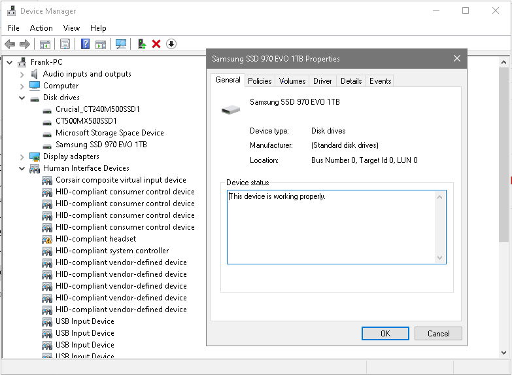The height and width of the screenshot is (375, 512).
Task: Expand the Computer category
Action: point(22,86)
